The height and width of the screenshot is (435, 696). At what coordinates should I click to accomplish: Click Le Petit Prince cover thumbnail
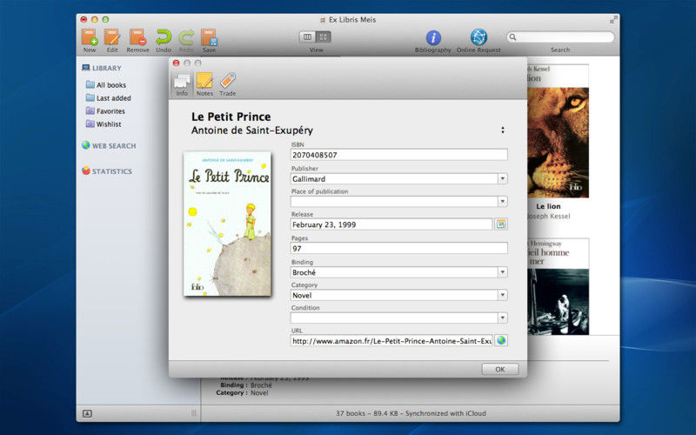227,224
